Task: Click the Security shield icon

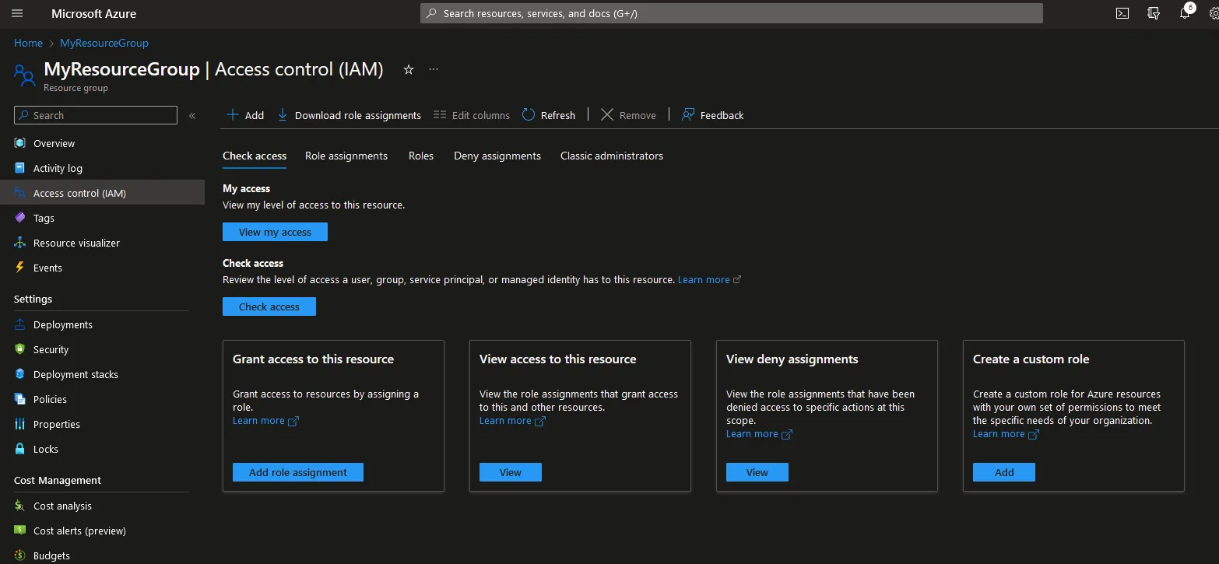Action: (20, 349)
